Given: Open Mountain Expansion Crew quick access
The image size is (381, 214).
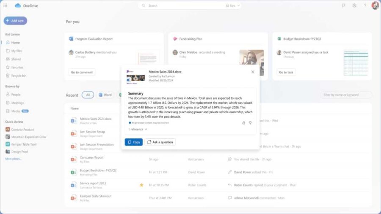Looking at the screenshot, I should (29, 137).
